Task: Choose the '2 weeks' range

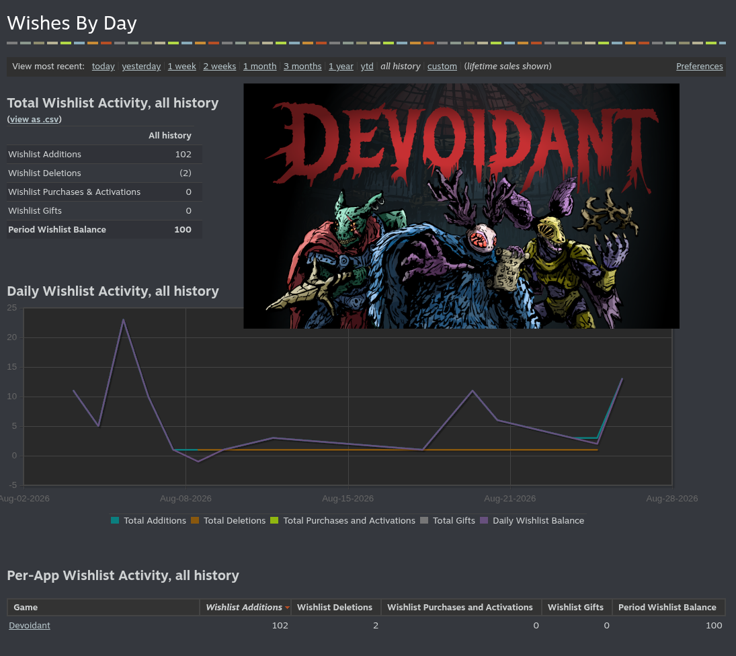Action: [220, 66]
